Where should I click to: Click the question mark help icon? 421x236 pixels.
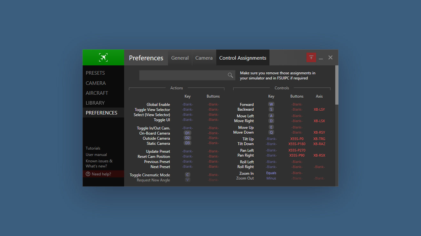(88, 174)
